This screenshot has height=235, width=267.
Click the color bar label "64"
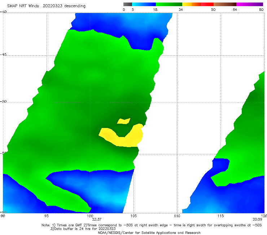[x=235, y=10]
